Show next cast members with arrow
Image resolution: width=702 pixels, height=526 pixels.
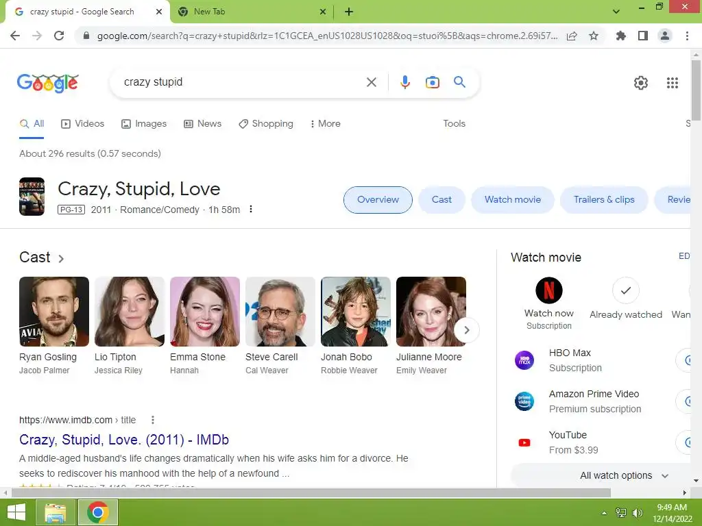pos(466,330)
